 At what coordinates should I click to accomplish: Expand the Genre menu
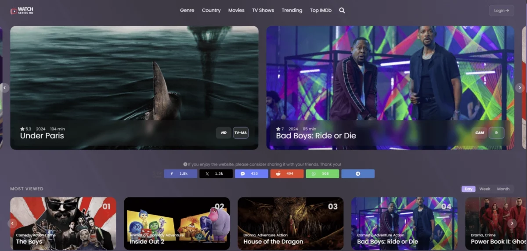point(187,11)
